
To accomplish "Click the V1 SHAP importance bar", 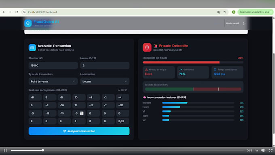I will point(198,111).
